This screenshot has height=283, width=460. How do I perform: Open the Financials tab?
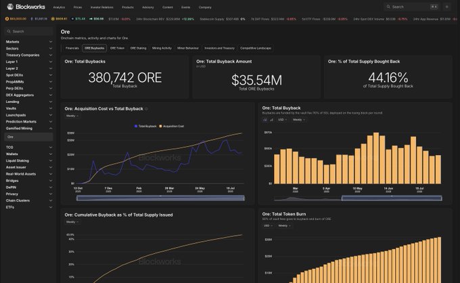pyautogui.click(x=72, y=48)
